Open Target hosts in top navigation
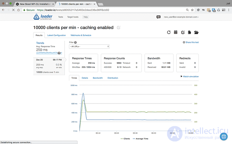Screen dimensions: 232x144 pos(73,17)
